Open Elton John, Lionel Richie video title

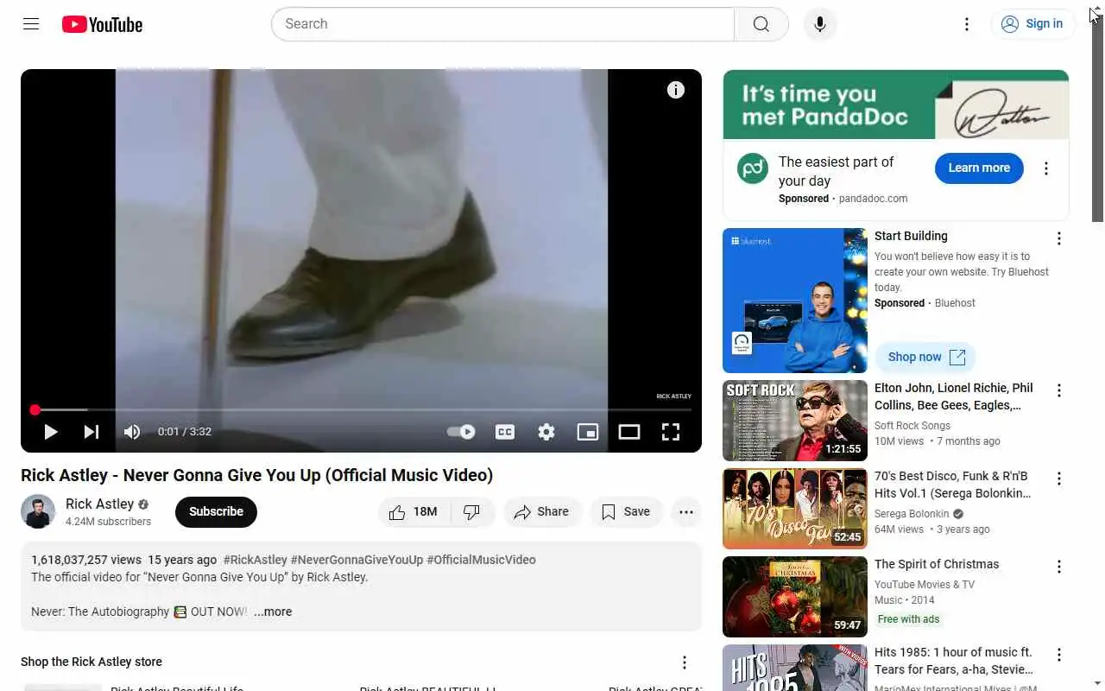[954, 396]
